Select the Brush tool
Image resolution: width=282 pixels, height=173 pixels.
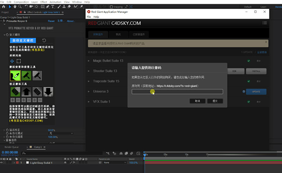pyautogui.click(x=59, y=7)
